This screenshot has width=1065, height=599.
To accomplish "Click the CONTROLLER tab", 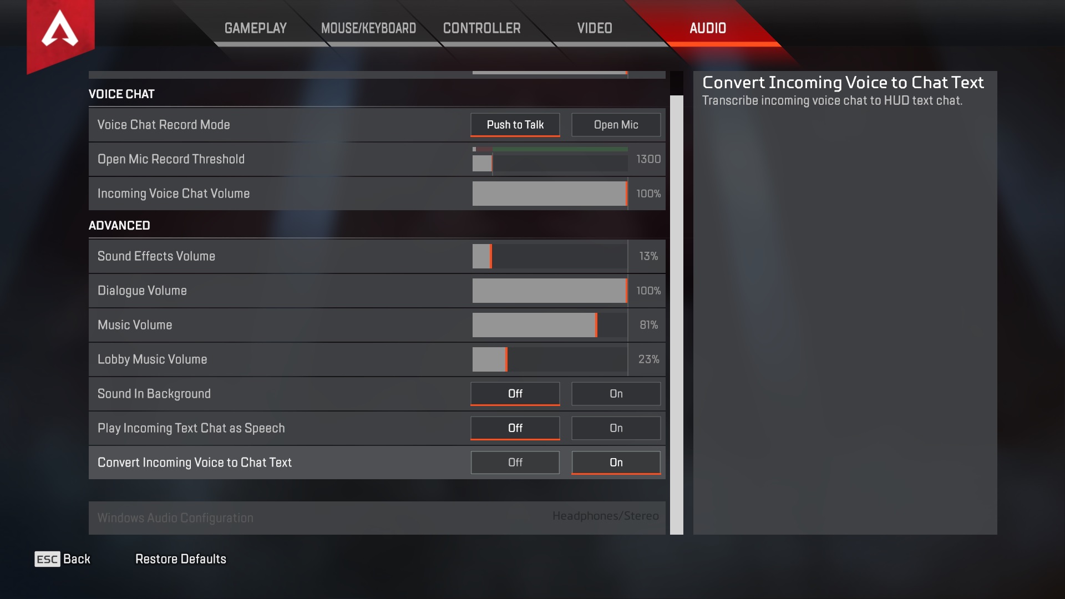I will coord(481,28).
